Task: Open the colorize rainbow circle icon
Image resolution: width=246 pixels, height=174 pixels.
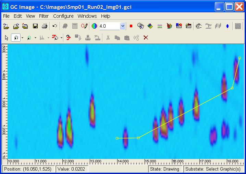Action: coord(94,26)
